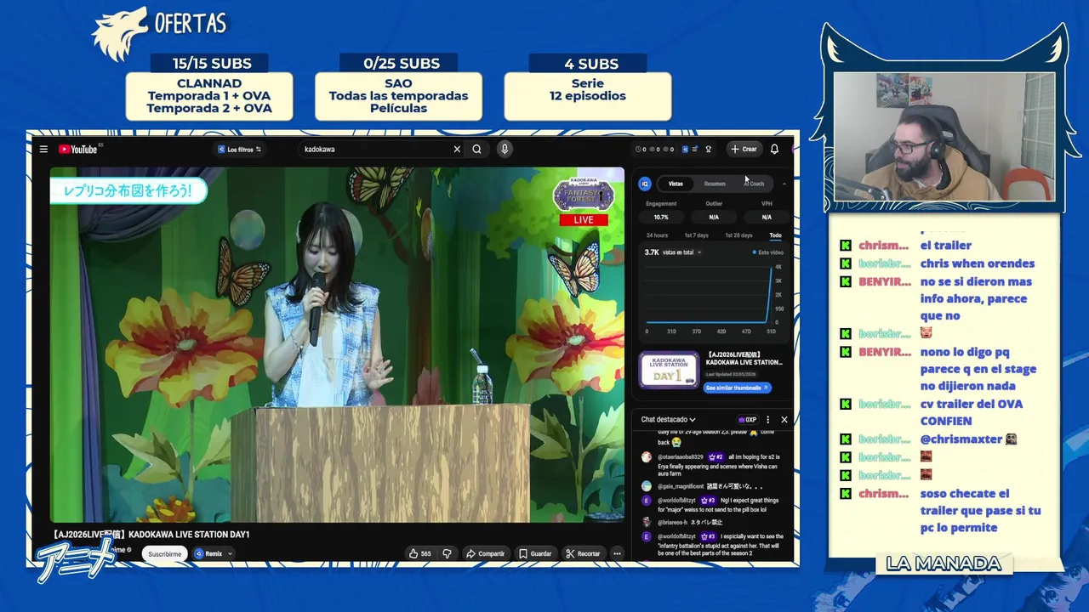The image size is (1089, 612).
Task: Click the blue IQ extension toolbar icon
Action: pos(685,149)
